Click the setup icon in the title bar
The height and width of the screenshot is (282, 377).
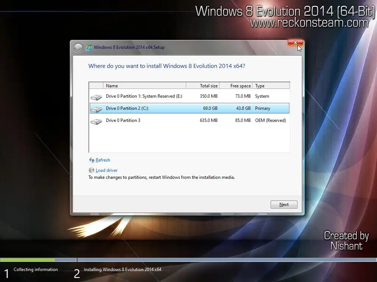(89, 47)
